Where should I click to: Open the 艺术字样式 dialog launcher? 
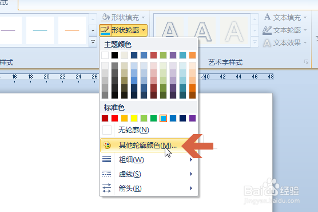pos(306,62)
